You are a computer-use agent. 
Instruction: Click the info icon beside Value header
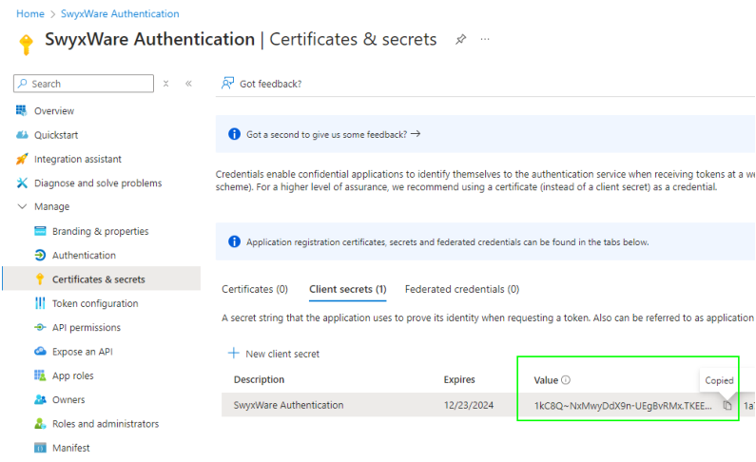(566, 380)
